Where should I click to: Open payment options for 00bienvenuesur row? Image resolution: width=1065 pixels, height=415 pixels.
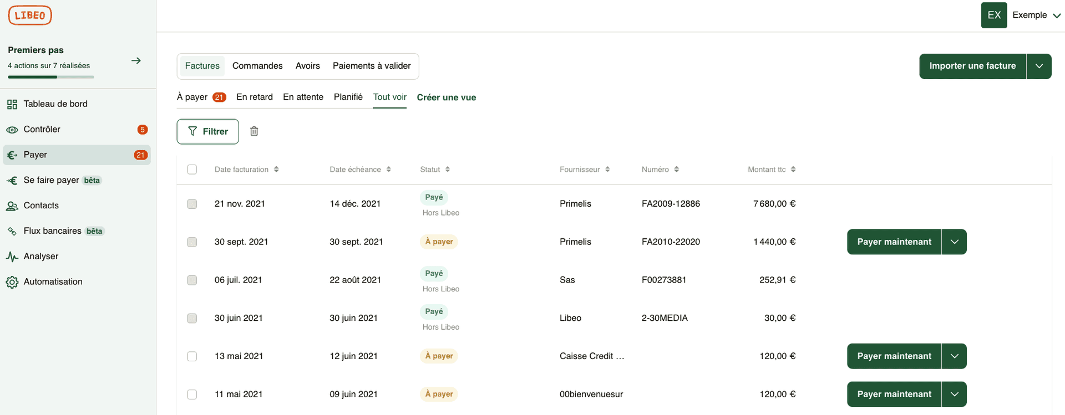pyautogui.click(x=954, y=394)
